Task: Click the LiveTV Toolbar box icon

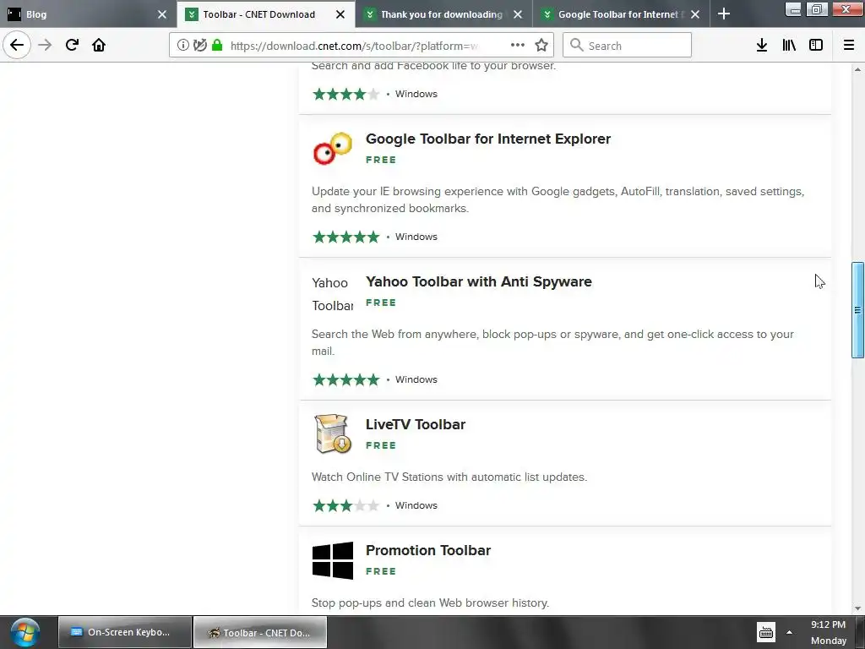Action: click(x=332, y=434)
